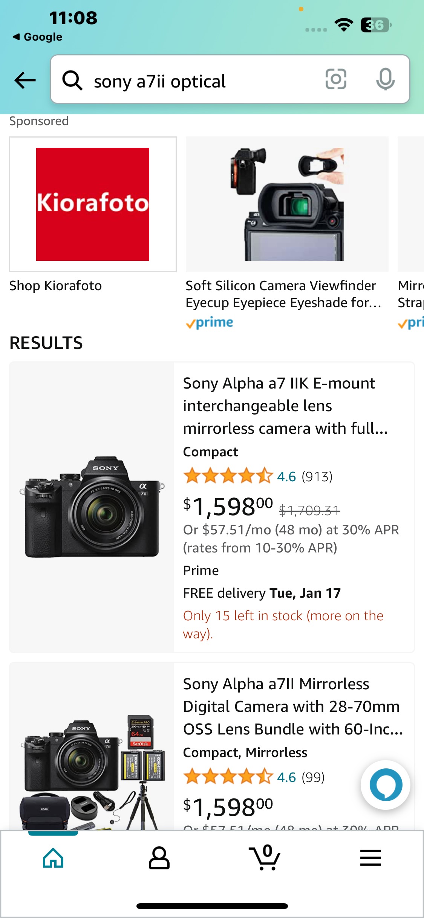Open the account profile tab
This screenshot has width=424, height=918.
159,858
